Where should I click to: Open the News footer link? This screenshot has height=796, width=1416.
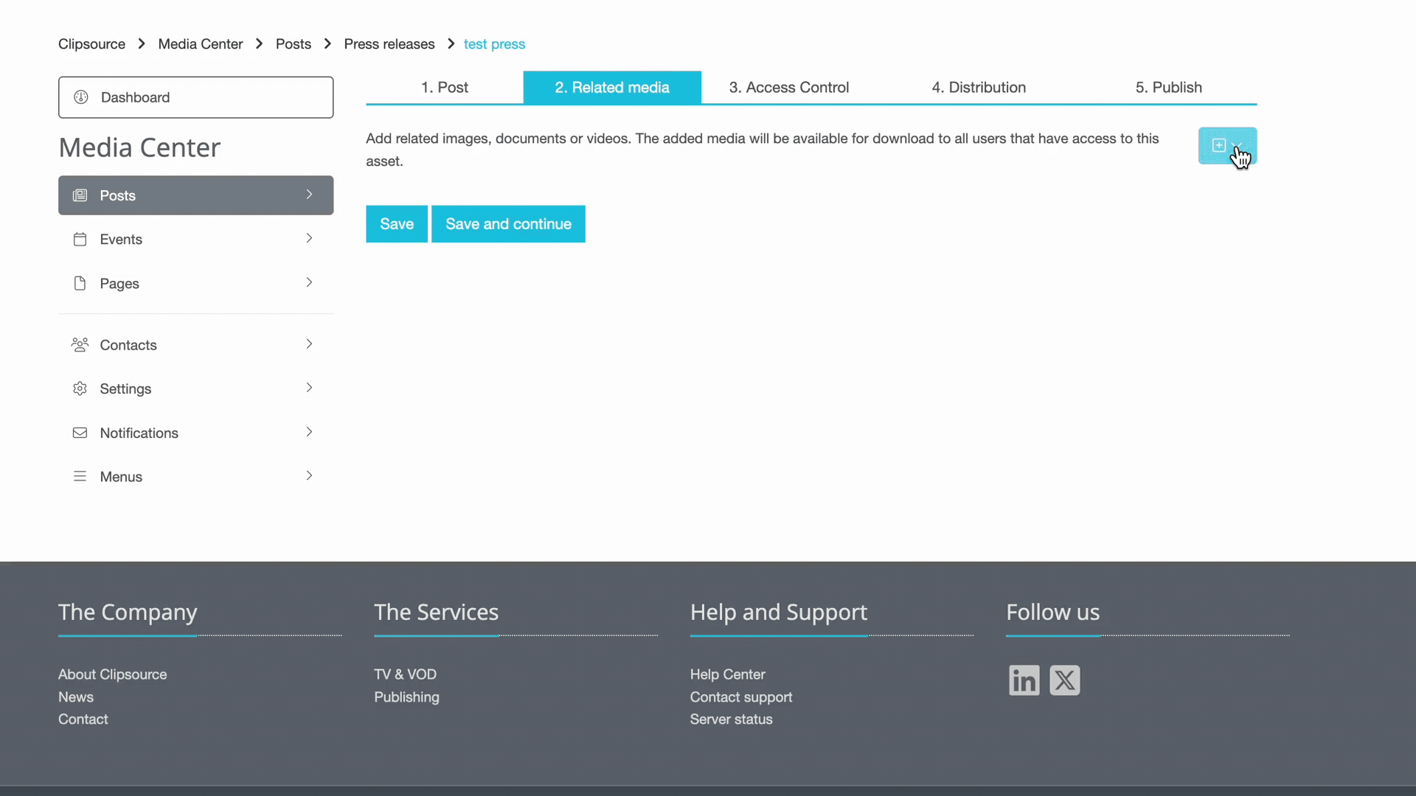[x=76, y=697]
